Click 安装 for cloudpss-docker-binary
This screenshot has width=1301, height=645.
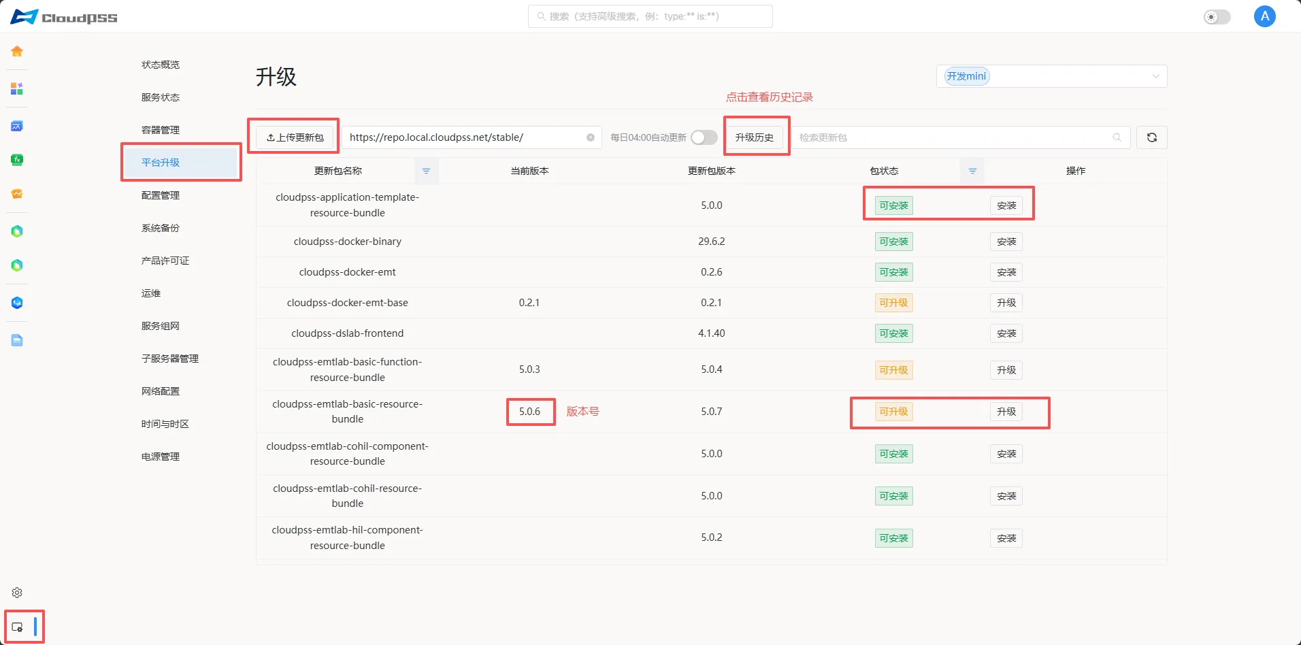tap(1006, 242)
